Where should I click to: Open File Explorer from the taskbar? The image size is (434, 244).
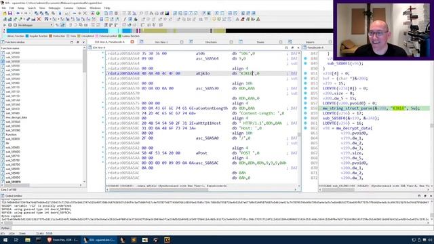(x=27, y=240)
